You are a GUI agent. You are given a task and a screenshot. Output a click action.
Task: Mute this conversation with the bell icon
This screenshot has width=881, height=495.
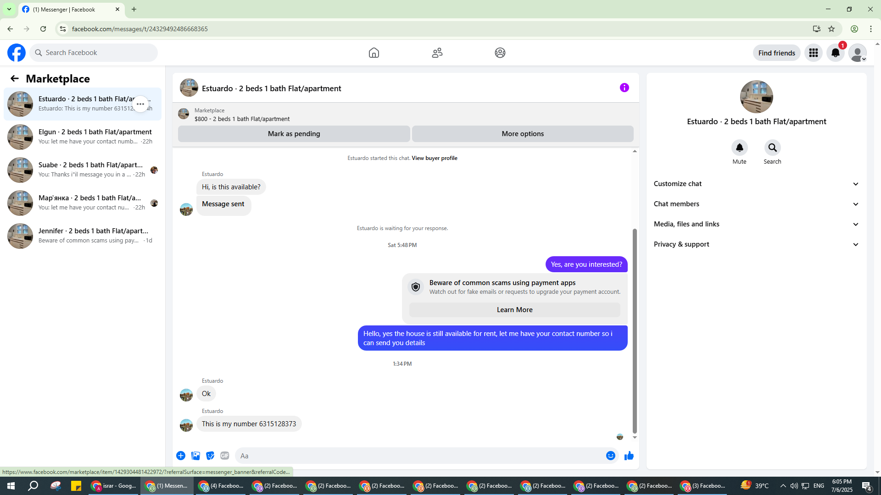pyautogui.click(x=740, y=148)
